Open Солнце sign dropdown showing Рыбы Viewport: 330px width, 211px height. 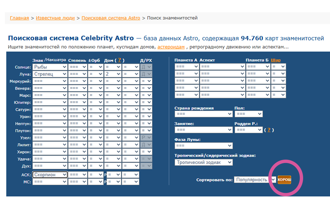click(x=50, y=67)
